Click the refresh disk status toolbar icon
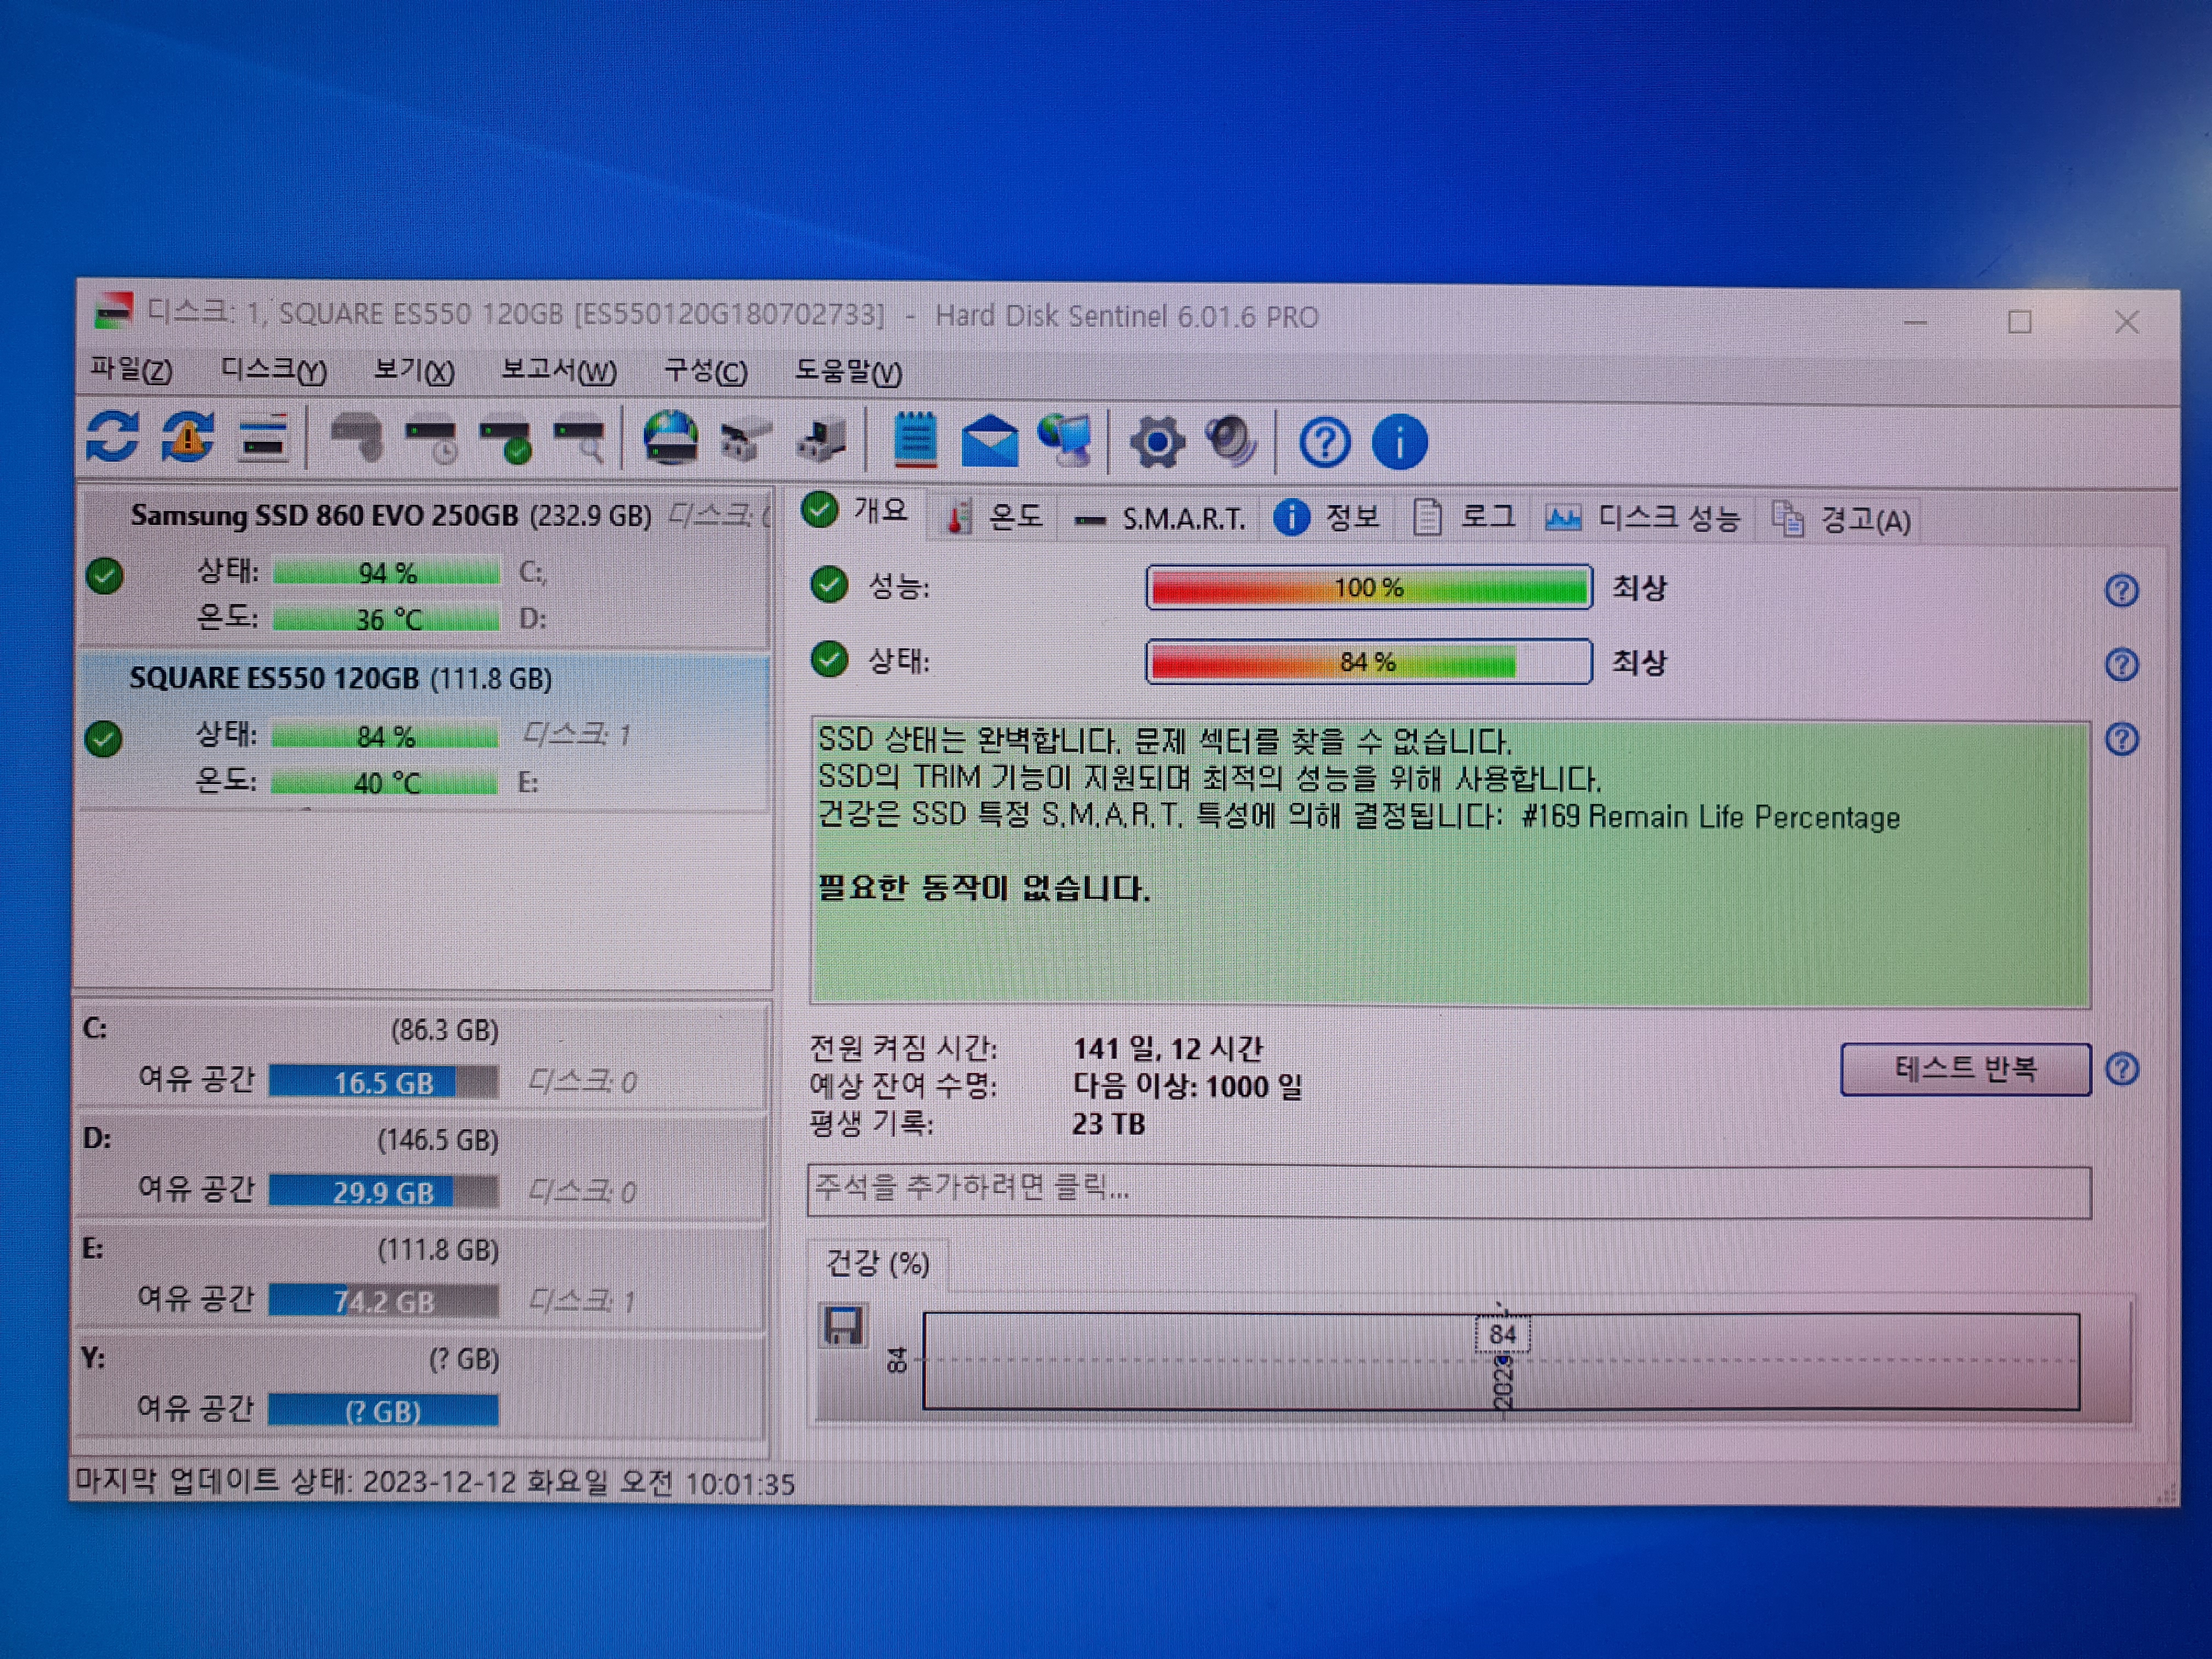Screen dimensions: 2212x1659 112,437
